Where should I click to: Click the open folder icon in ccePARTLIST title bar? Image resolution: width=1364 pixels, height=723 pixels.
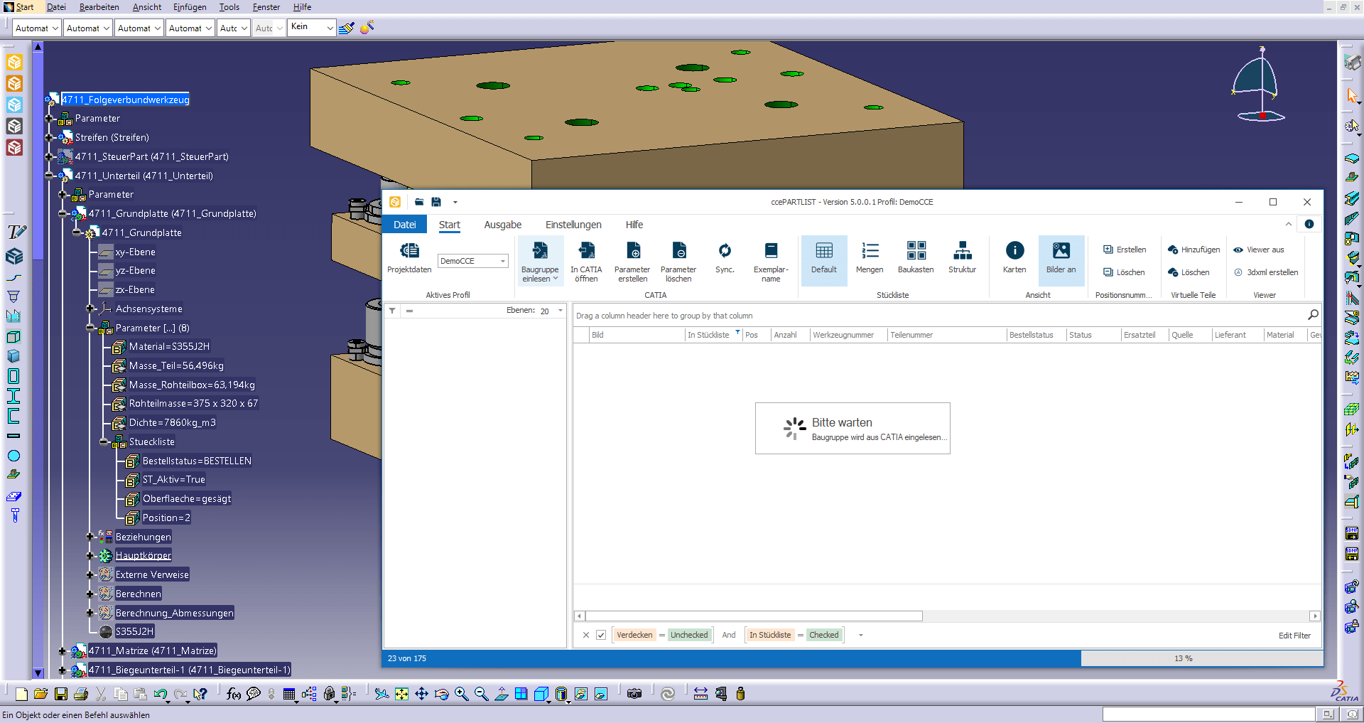(419, 202)
